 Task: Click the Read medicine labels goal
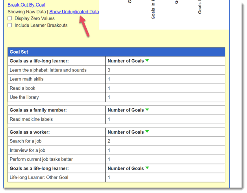(31, 119)
